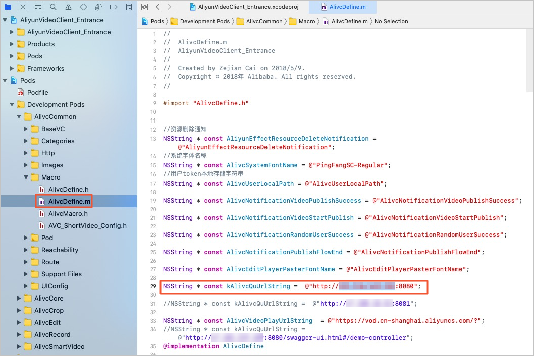Collapse the Development Pods group
Image resolution: width=534 pixels, height=356 pixels.
click(x=12, y=105)
